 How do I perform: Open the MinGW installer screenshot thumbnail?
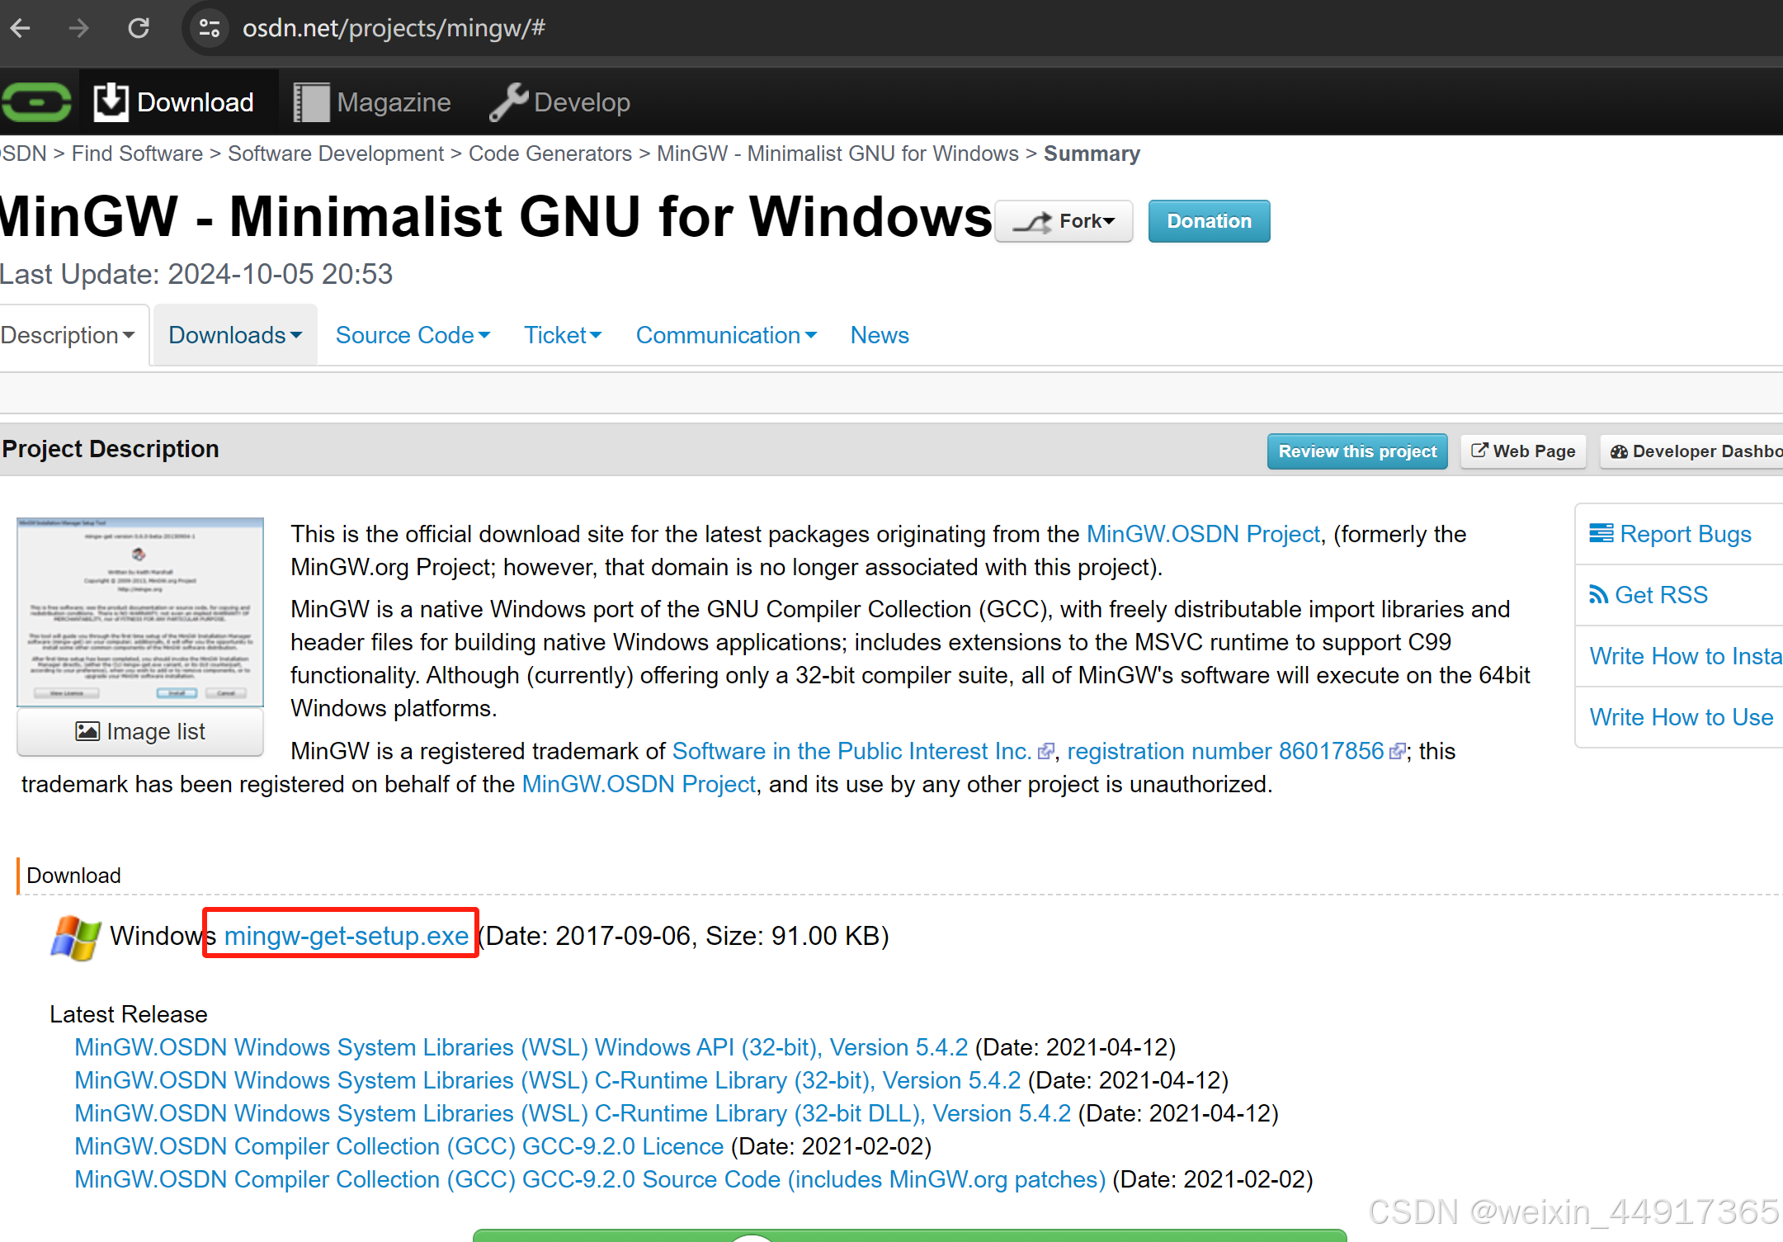tap(140, 612)
